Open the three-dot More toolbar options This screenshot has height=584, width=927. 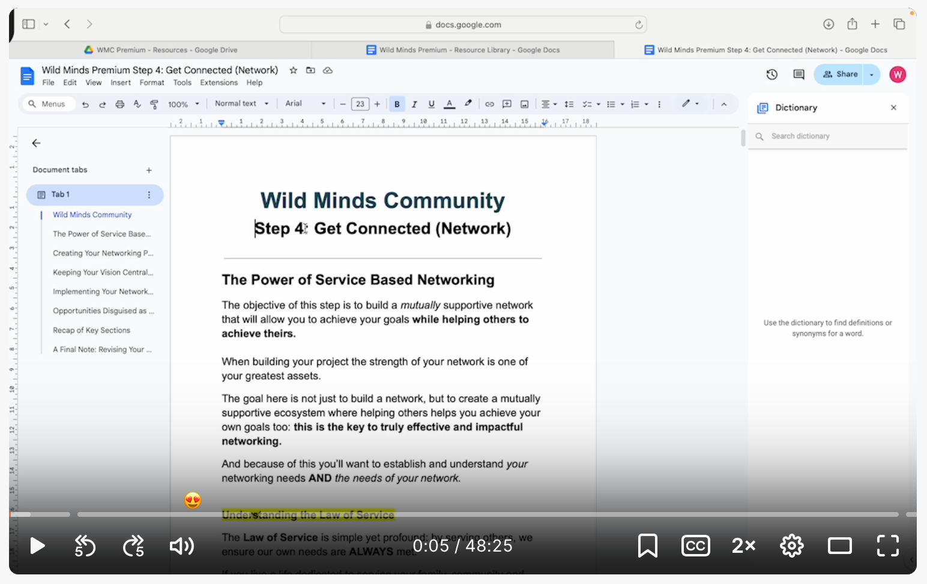click(x=659, y=104)
